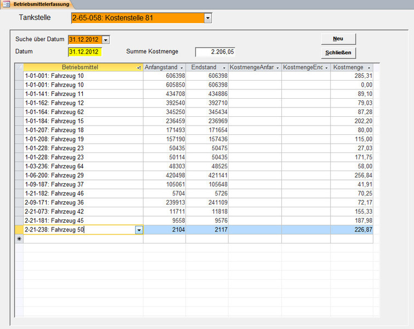Click the Schließen button
414x329 pixels.
[338, 53]
